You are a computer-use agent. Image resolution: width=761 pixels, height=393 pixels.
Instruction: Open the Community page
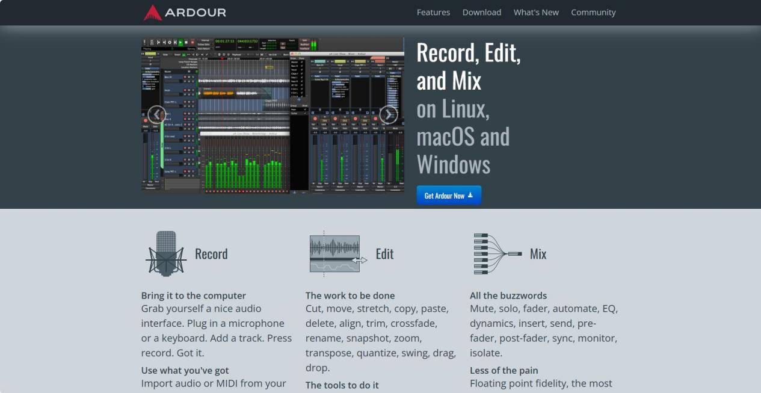[593, 12]
